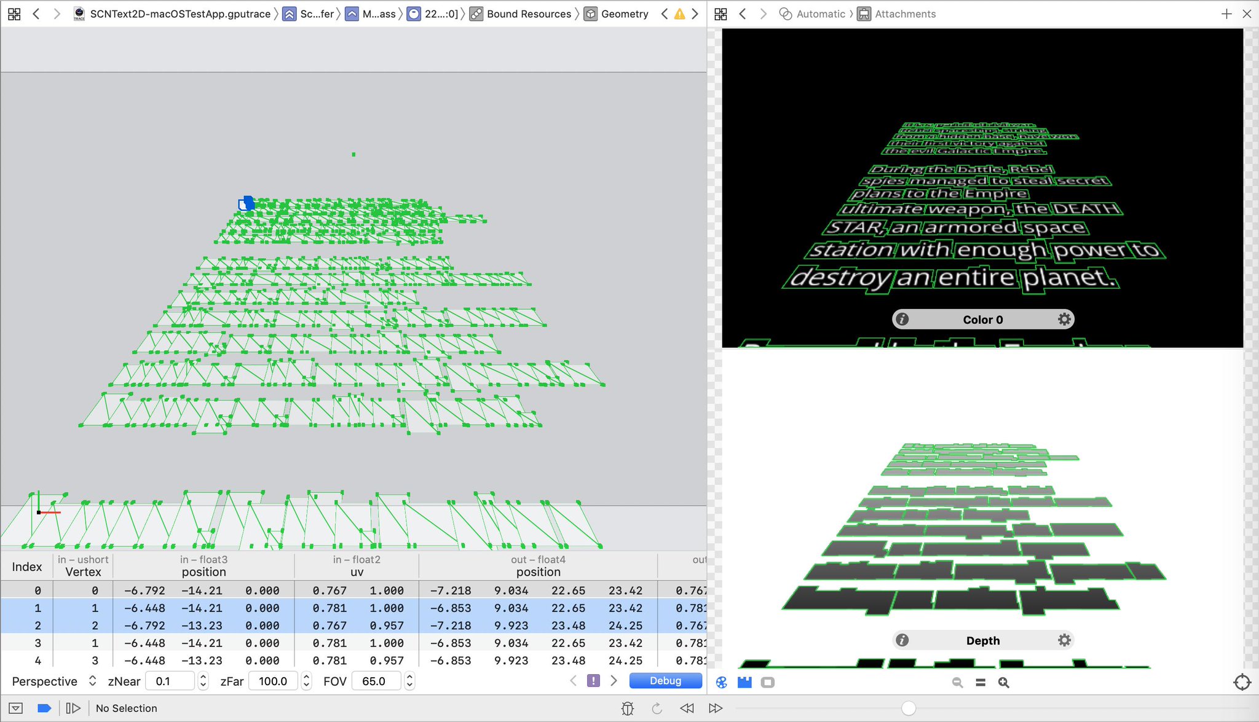This screenshot has height=722, width=1259.
Task: Open the related items grid menu in left editor
Action: click(14, 14)
